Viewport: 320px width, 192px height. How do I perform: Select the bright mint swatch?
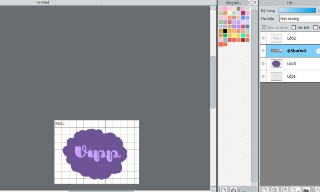[x=243, y=35]
